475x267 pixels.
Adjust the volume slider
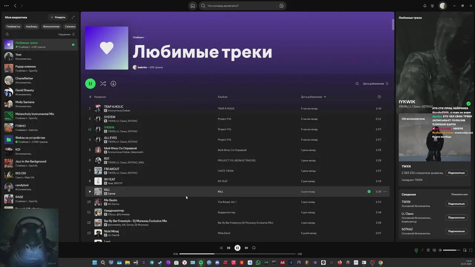[x=452, y=250]
